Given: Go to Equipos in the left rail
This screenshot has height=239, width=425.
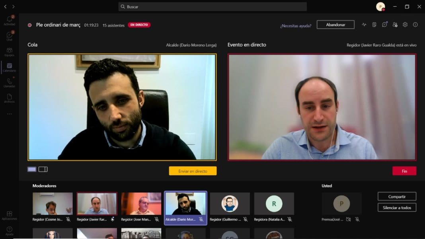Looking at the screenshot, I should click(x=10, y=52).
